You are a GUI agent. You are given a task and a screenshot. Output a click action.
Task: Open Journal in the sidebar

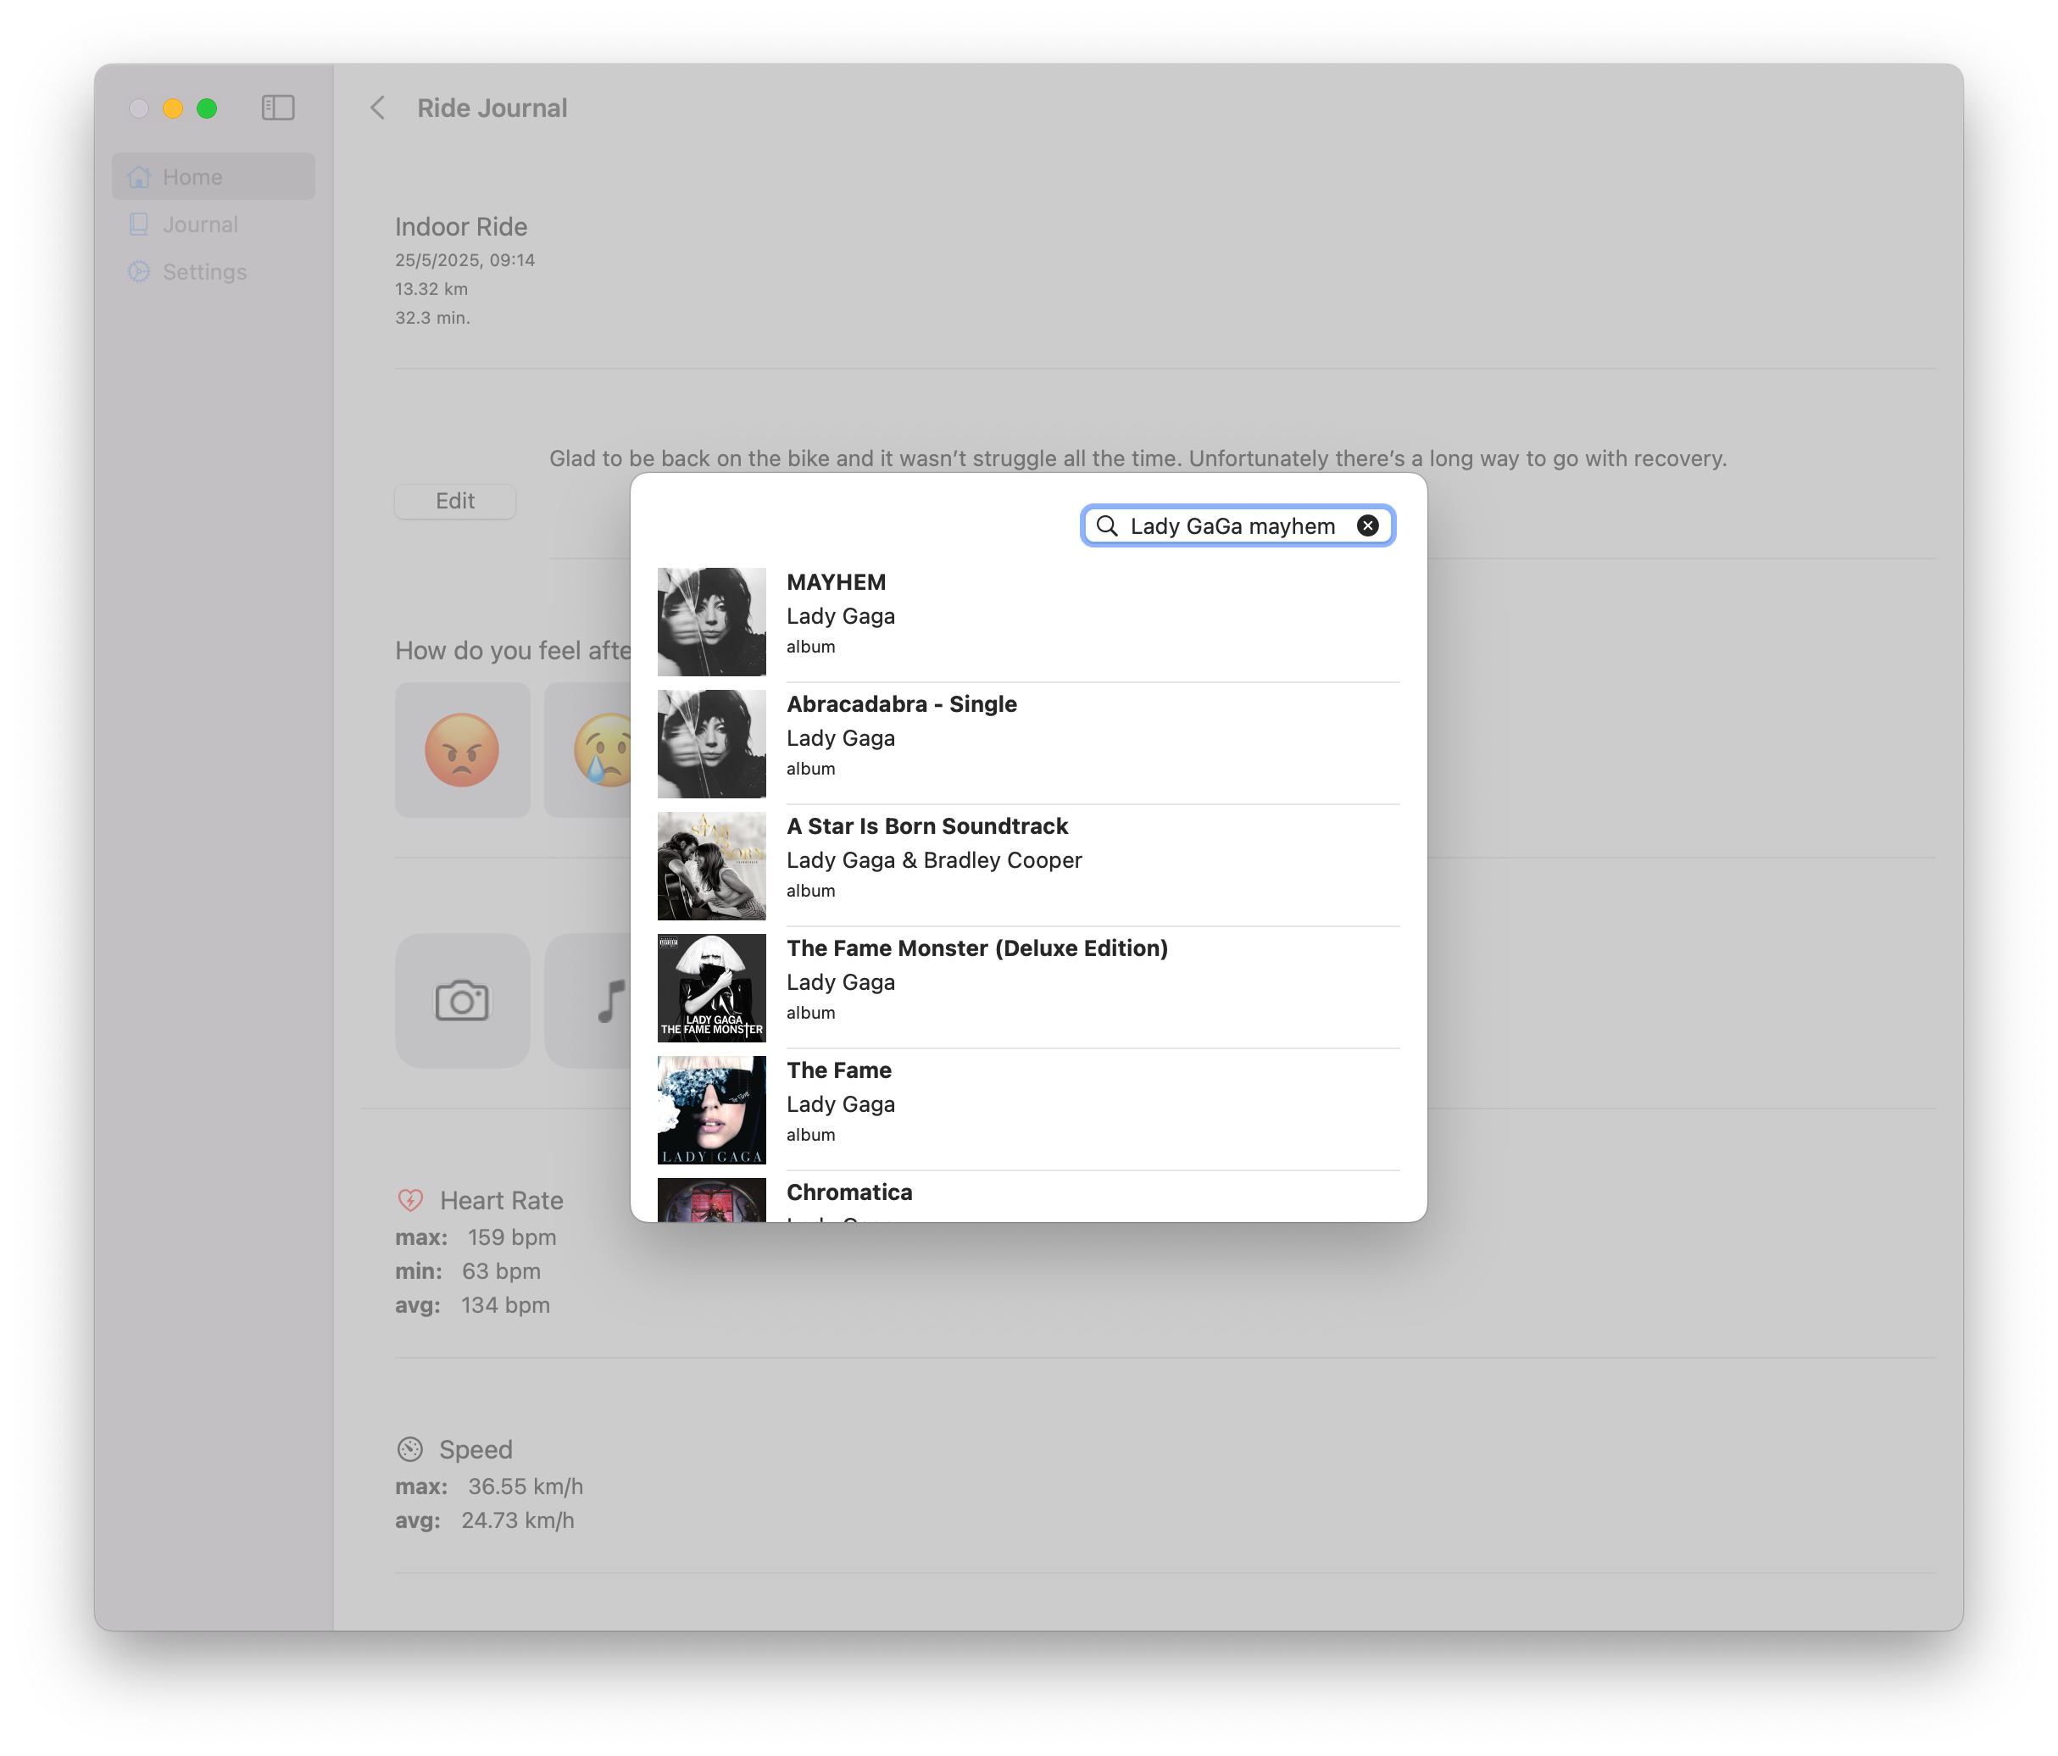[x=214, y=225]
